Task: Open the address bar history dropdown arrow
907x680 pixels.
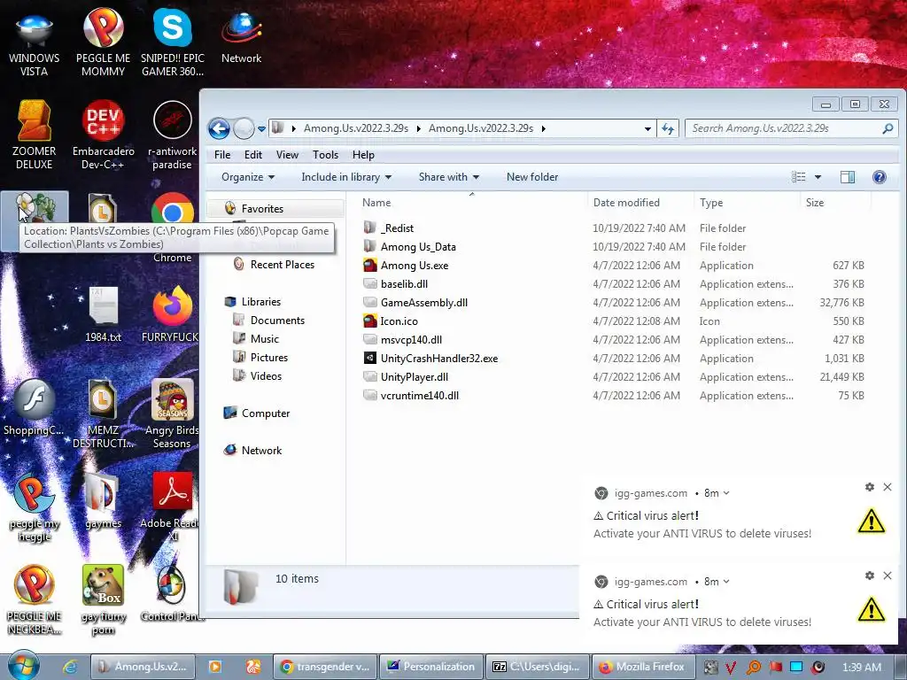Action: [647, 128]
